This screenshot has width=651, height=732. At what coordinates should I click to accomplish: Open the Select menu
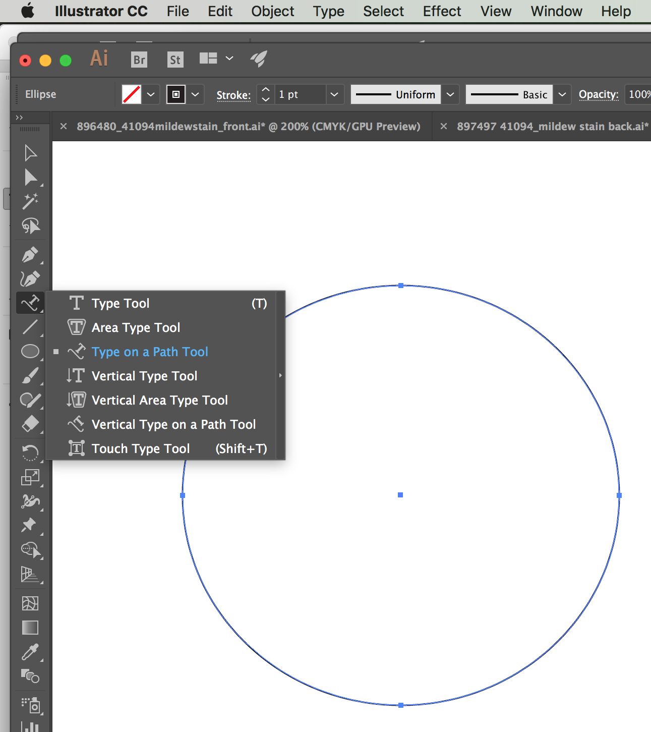pos(384,11)
